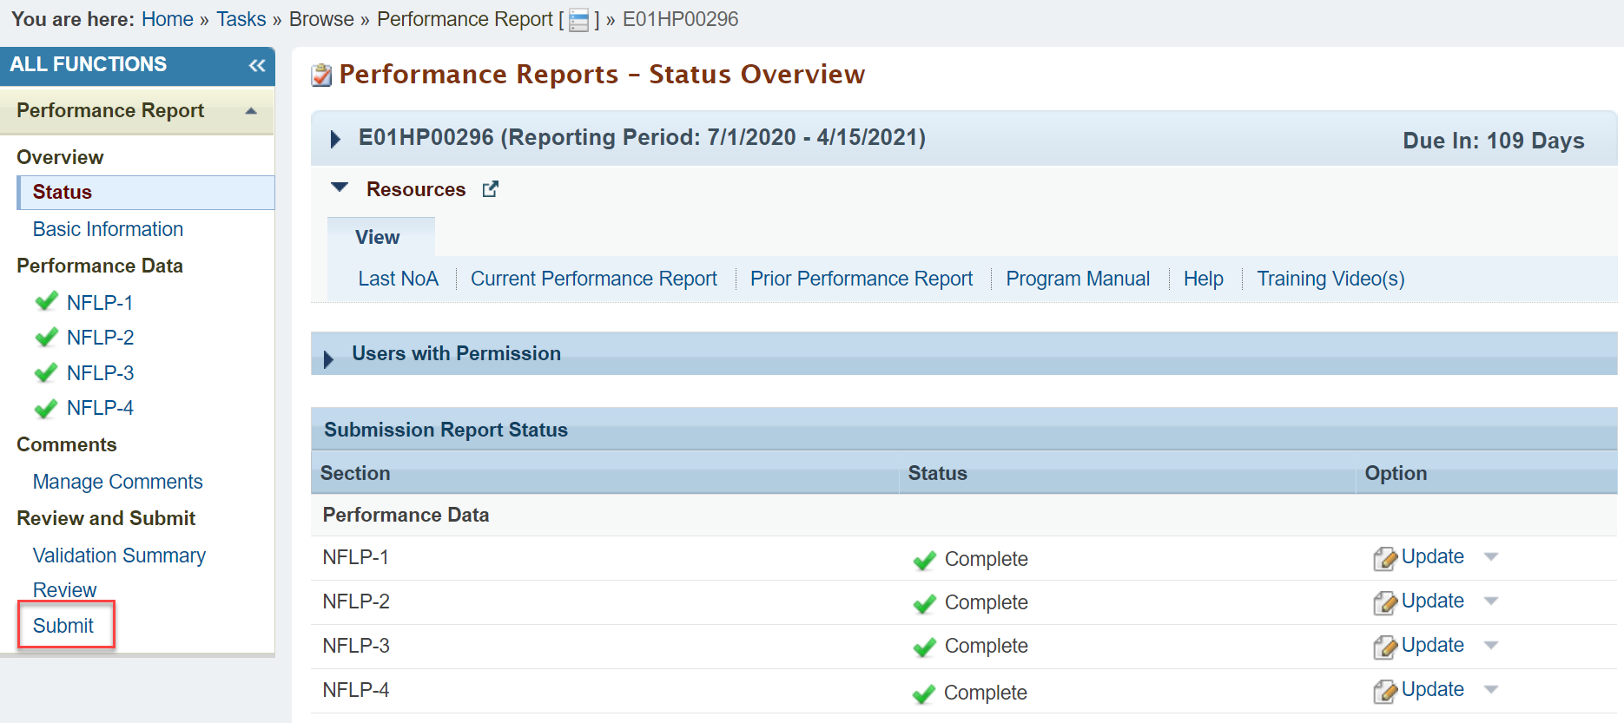Collapse the Performance Report sidebar section arrow

point(251,111)
